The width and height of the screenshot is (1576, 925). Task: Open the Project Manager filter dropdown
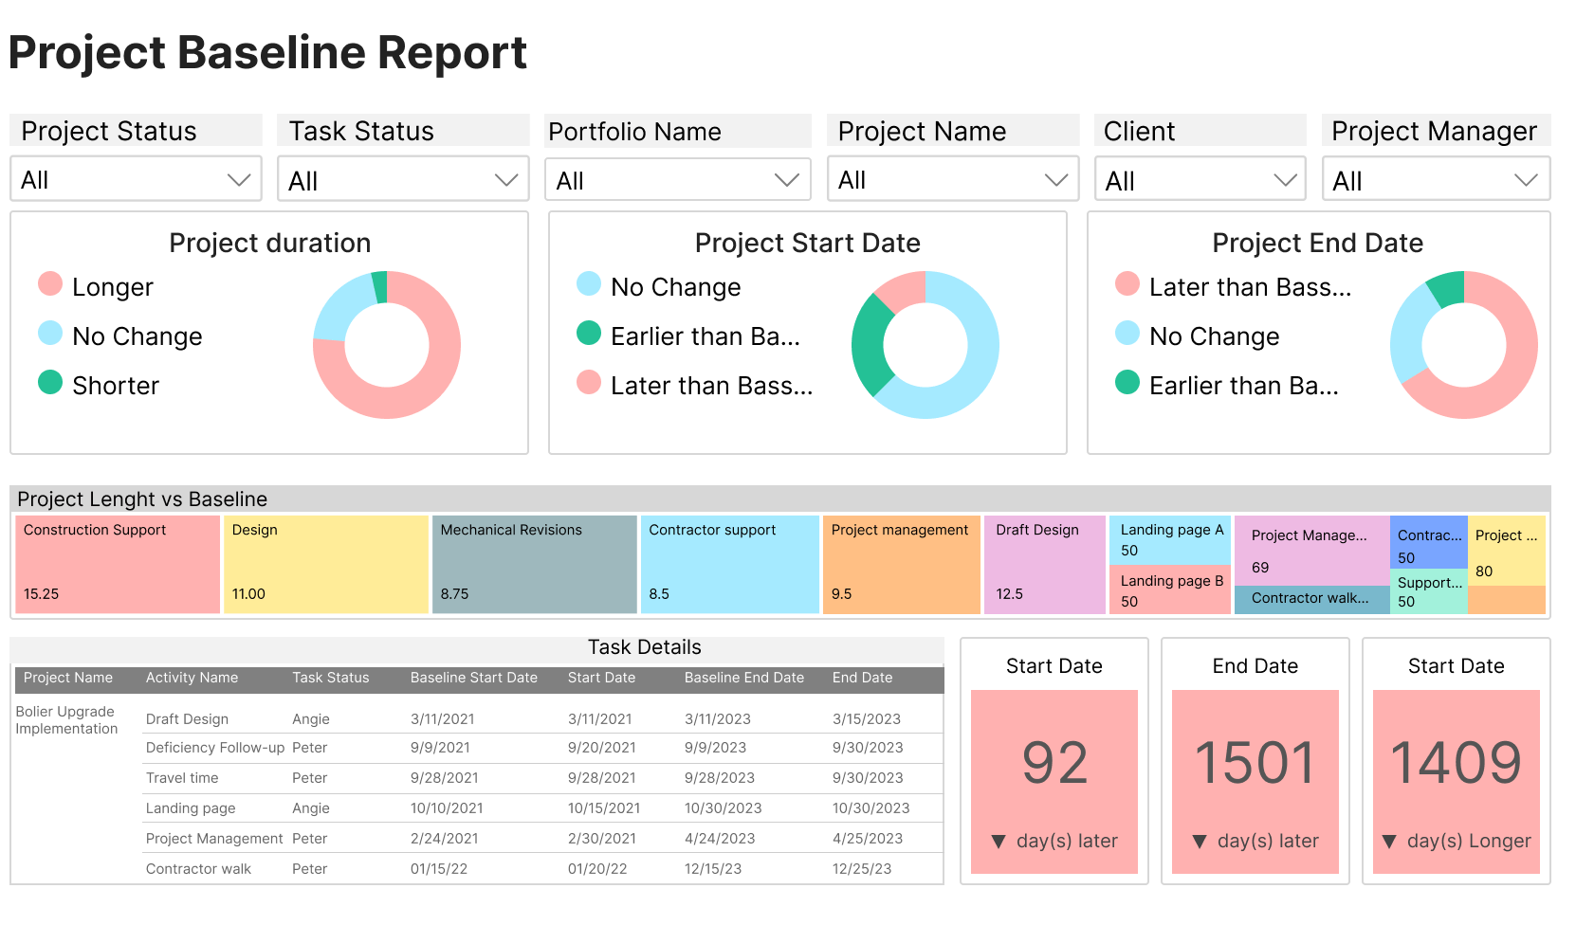tap(1436, 179)
